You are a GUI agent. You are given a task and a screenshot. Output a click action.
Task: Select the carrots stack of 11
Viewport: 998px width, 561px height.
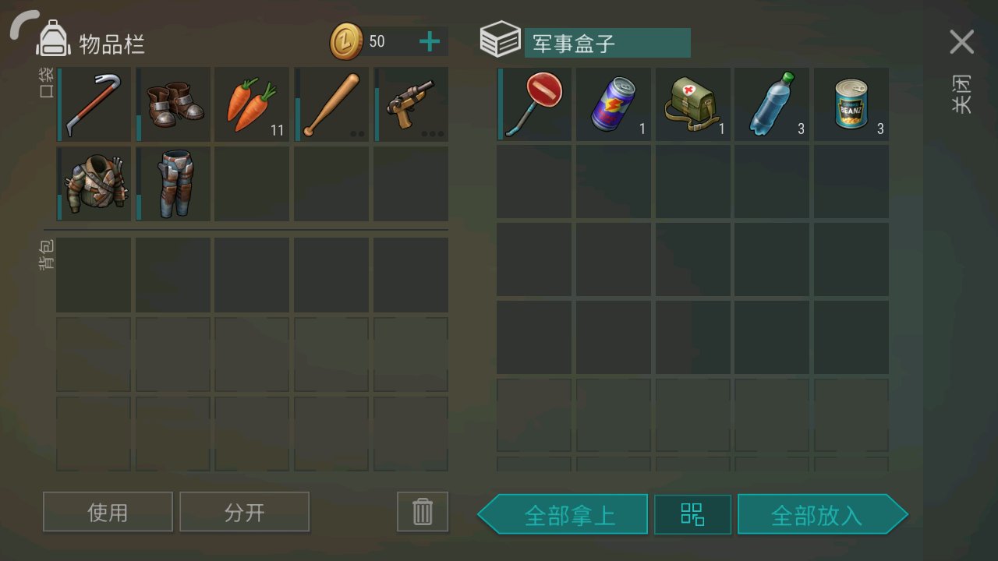(253, 104)
